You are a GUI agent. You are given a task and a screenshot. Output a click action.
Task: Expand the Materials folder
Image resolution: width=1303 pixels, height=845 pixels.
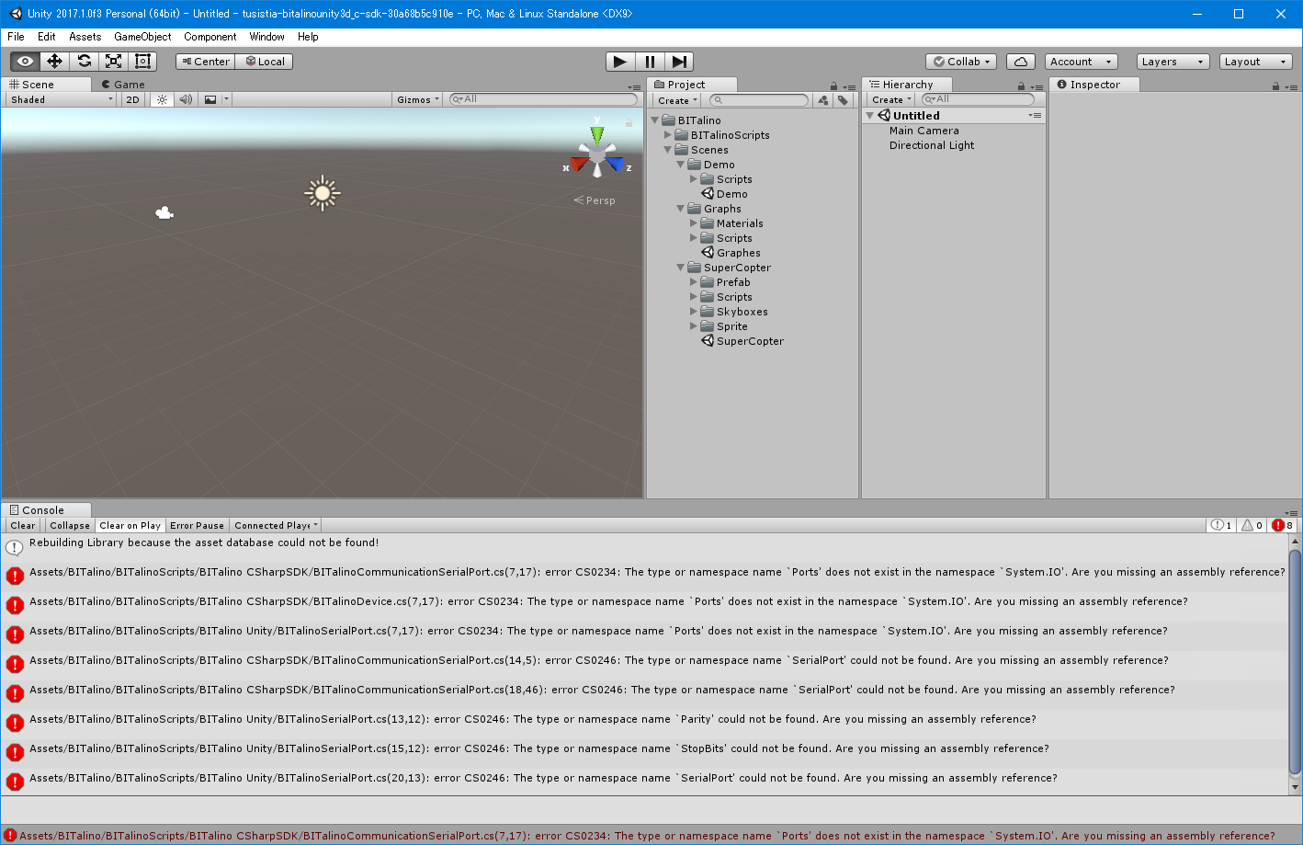click(694, 223)
